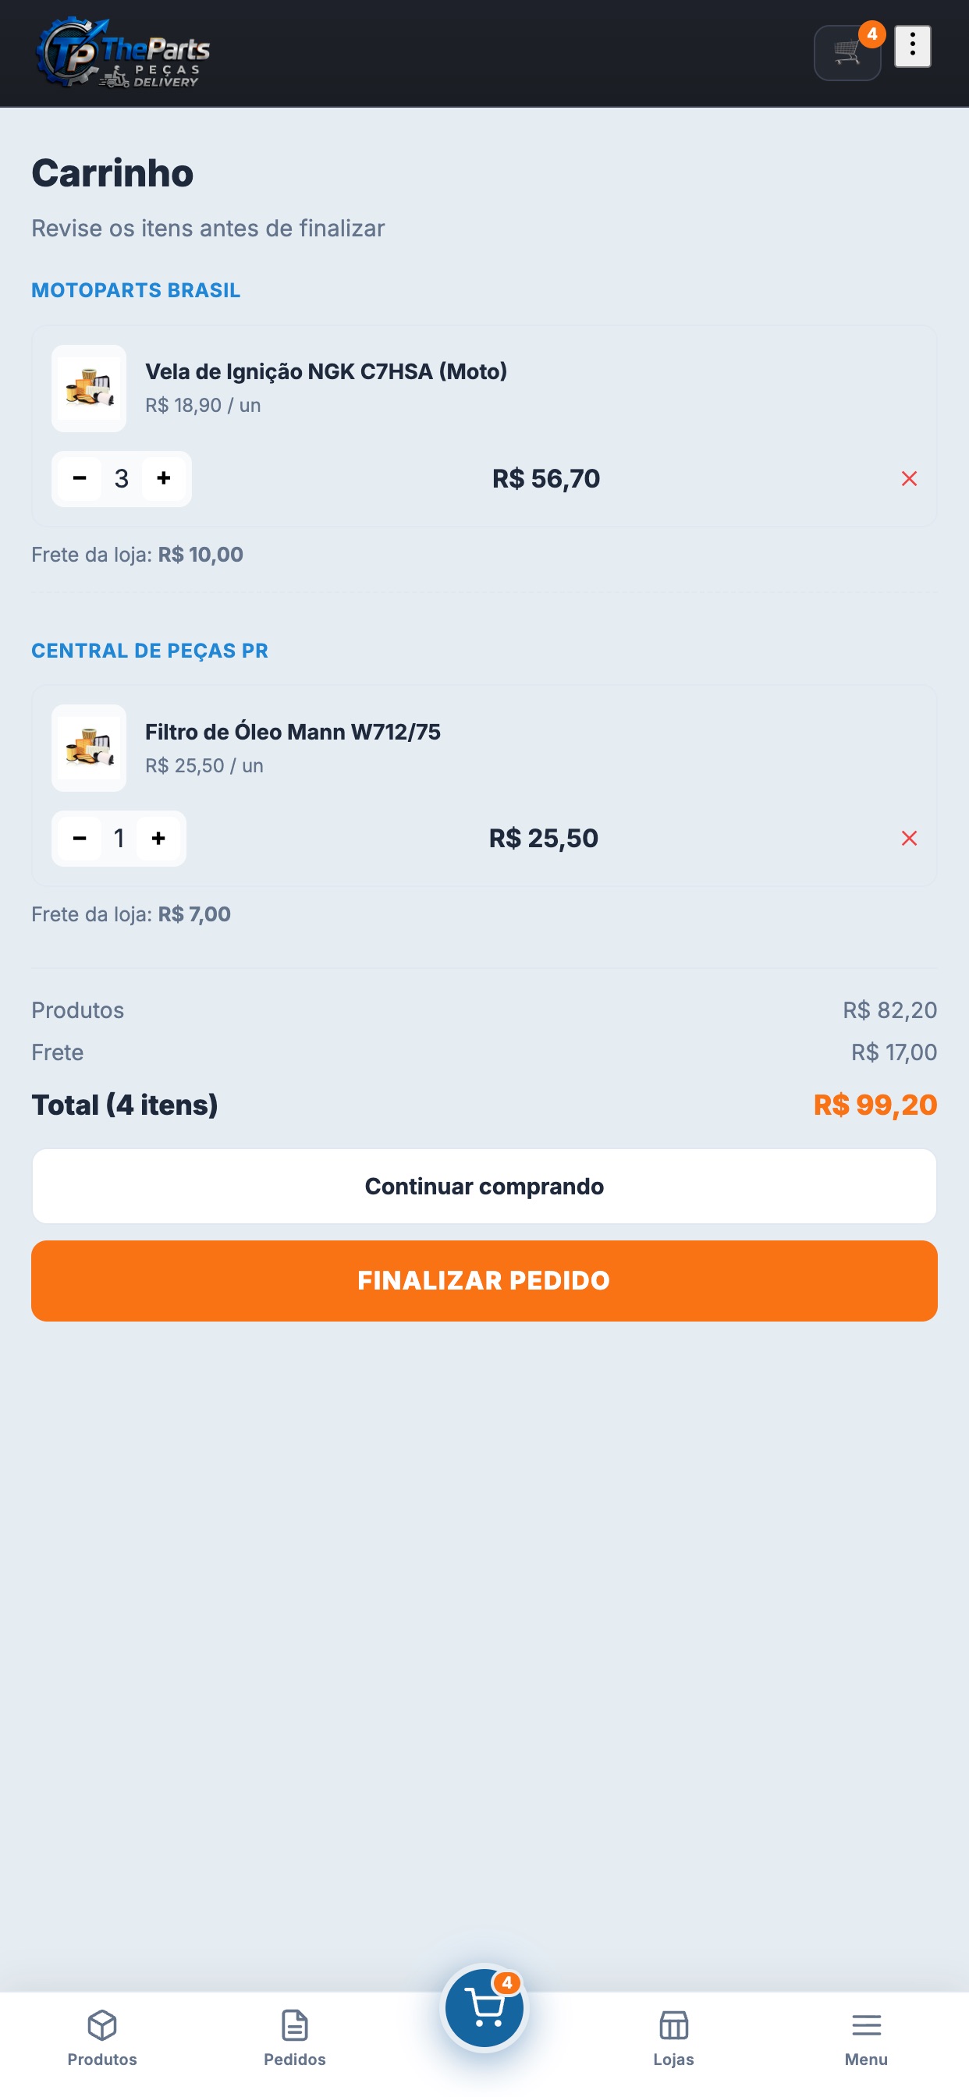Screen dimensions: 969x2097
Task: Open the MOTOPARTS BRASIL store heading
Action: tap(136, 291)
